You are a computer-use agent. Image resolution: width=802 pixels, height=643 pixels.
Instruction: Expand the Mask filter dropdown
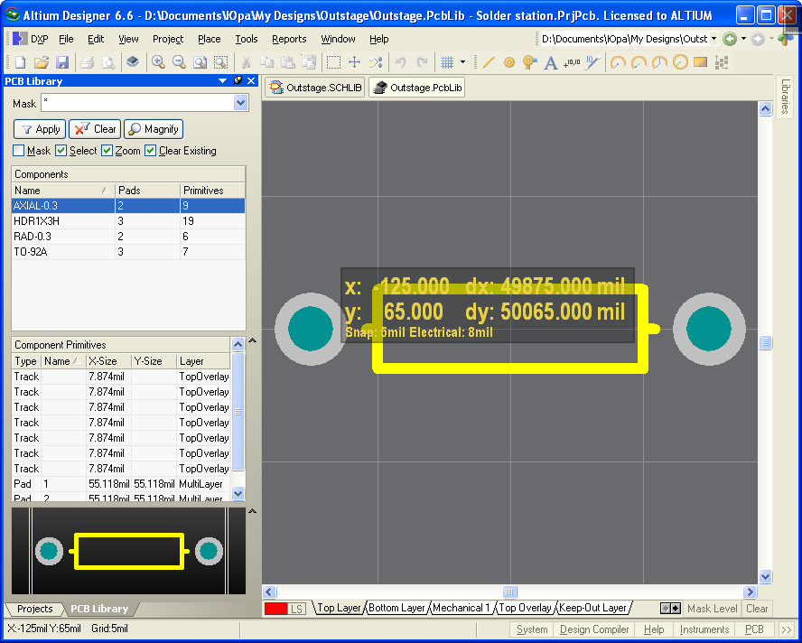(x=240, y=104)
